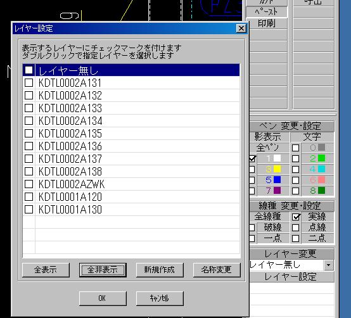Pick pen 0 gray color swatch

click(x=321, y=147)
